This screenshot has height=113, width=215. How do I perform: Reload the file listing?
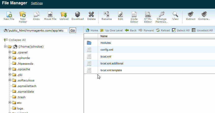(x=163, y=30)
